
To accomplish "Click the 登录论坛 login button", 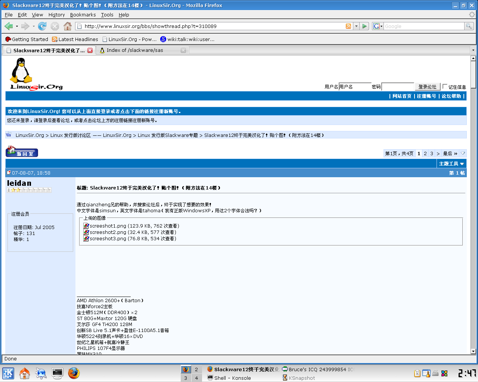I will pos(428,87).
